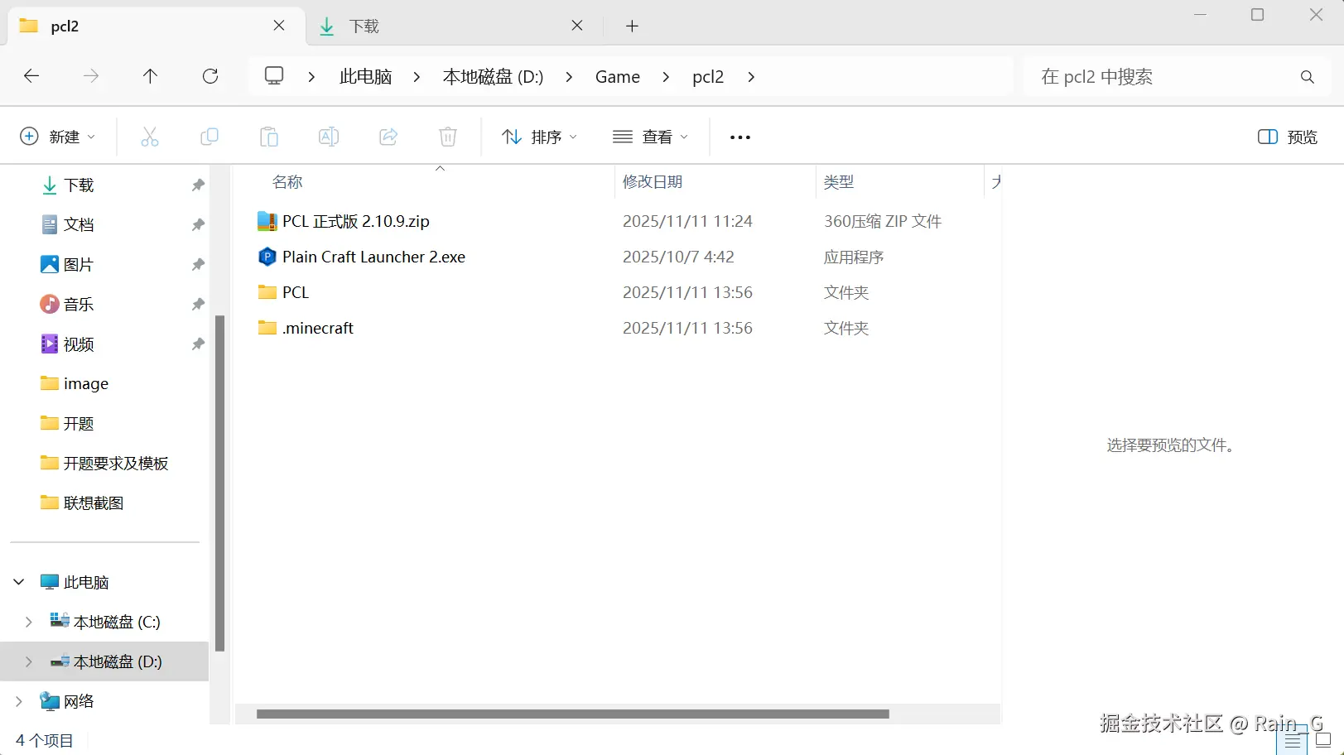The image size is (1344, 755).
Task: Click the Share icon in toolbar
Action: point(388,137)
